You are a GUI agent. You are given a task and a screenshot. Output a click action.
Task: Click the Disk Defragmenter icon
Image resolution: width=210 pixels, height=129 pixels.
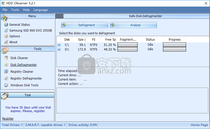[6, 65]
